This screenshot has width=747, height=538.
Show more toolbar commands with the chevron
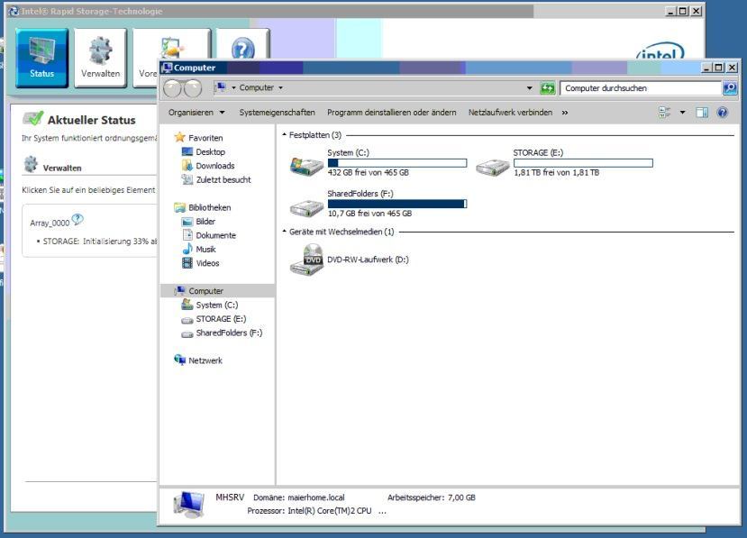click(x=565, y=113)
